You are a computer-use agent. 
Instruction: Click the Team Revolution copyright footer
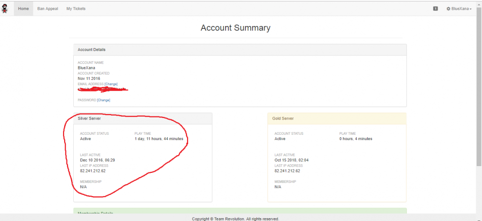pyautogui.click(x=235, y=219)
